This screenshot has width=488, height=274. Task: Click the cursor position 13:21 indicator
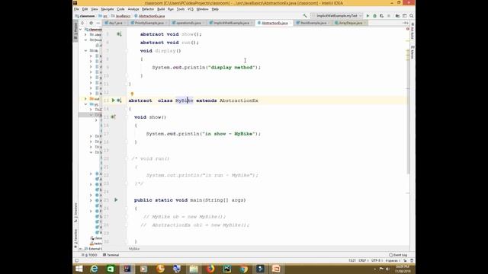click(x=352, y=260)
